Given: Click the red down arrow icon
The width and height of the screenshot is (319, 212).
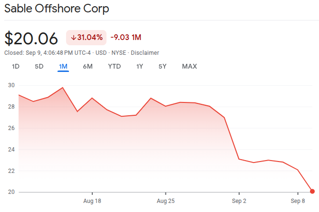Looking at the screenshot, I should pos(74,38).
